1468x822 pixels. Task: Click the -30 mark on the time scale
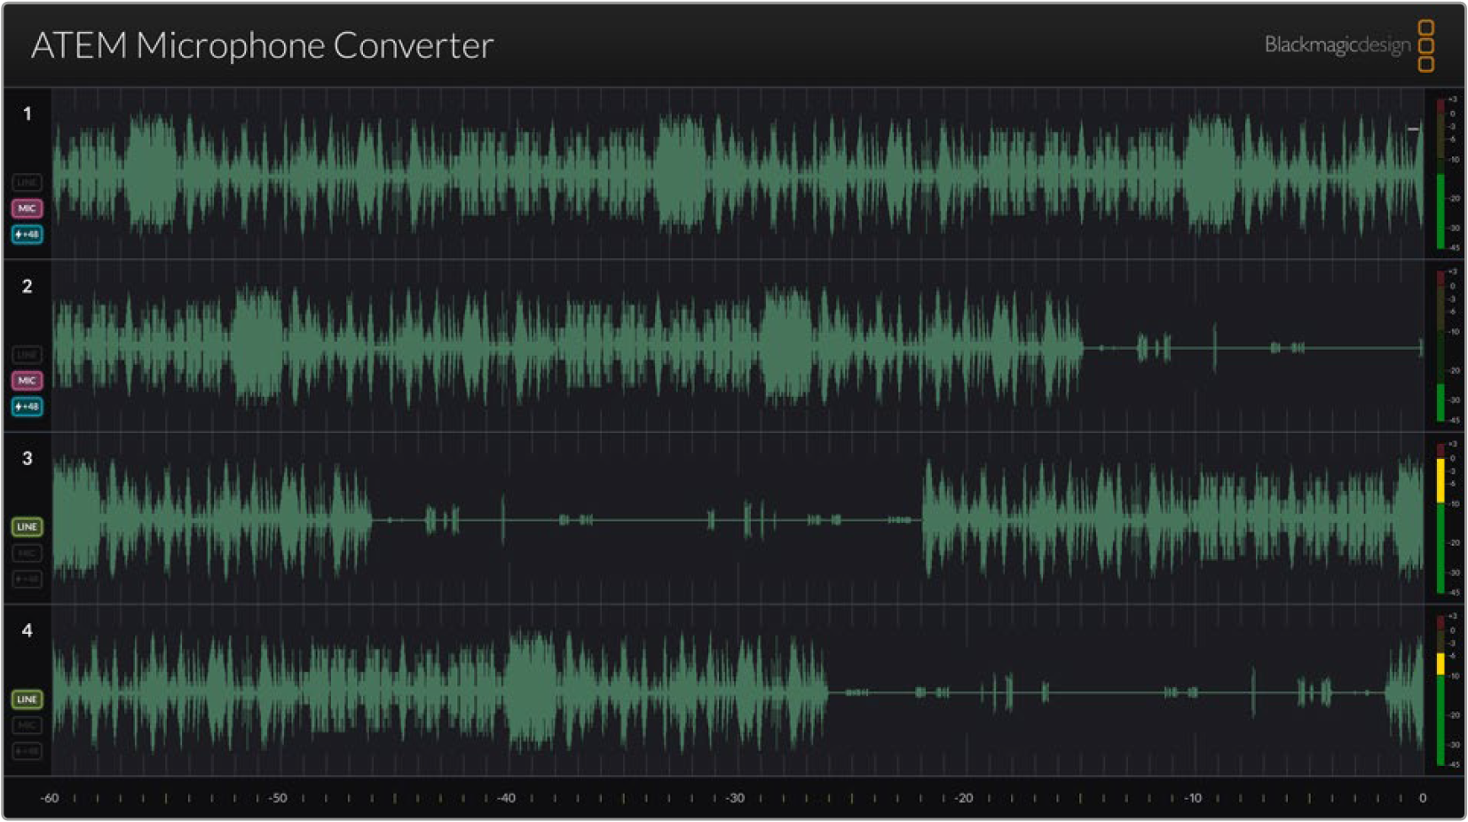tap(735, 798)
